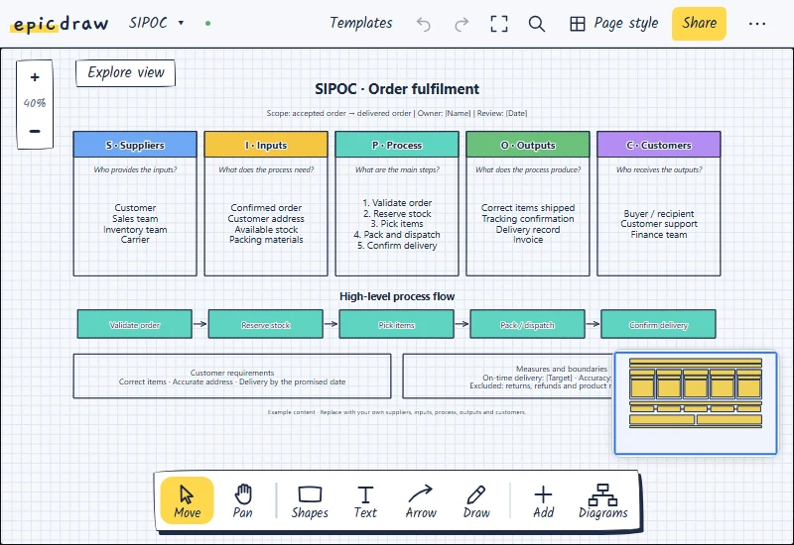The image size is (794, 545).
Task: Click the Explore view button
Action: point(126,72)
